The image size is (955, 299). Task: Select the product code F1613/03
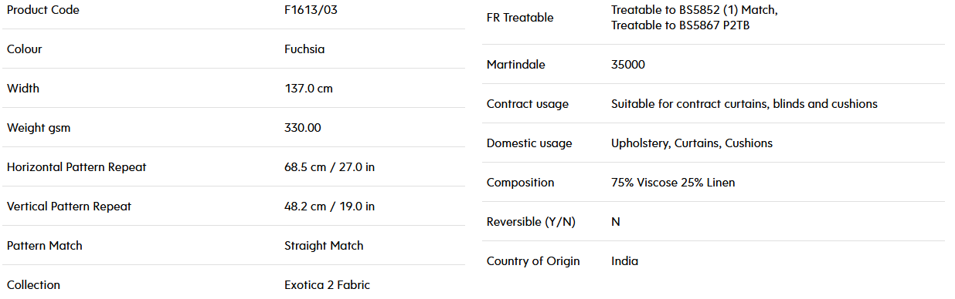point(309,10)
